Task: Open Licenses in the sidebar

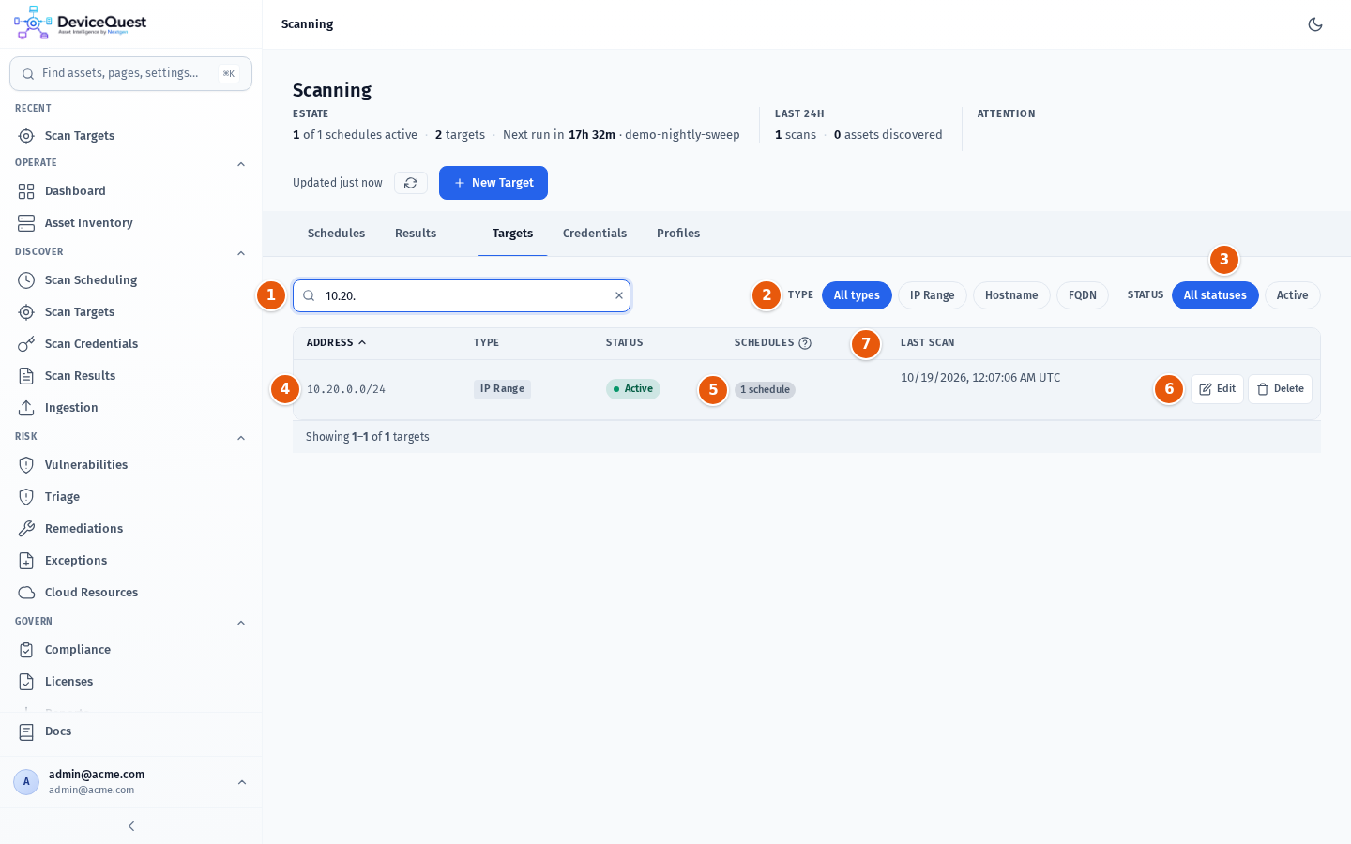Action: click(130, 682)
